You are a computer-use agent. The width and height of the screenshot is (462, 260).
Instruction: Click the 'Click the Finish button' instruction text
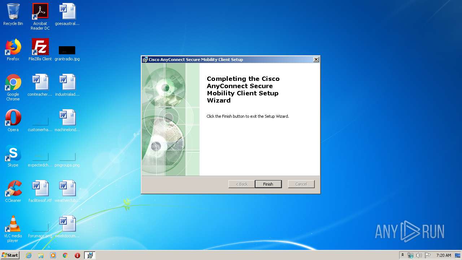coord(248,116)
